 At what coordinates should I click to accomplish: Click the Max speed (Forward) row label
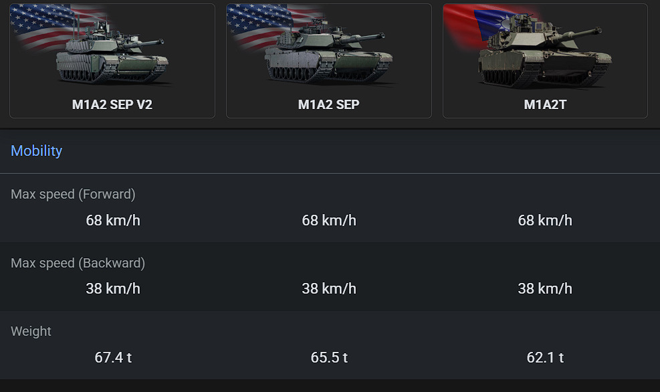point(73,195)
